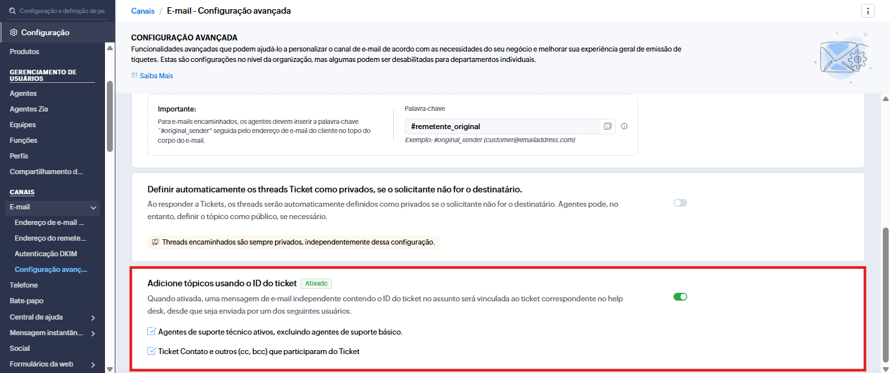Expand Formulários da web submenu

click(93, 365)
